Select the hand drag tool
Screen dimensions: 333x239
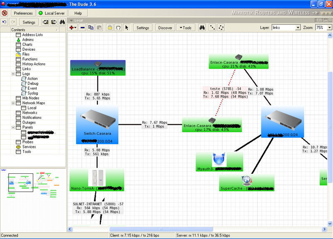coord(118,27)
